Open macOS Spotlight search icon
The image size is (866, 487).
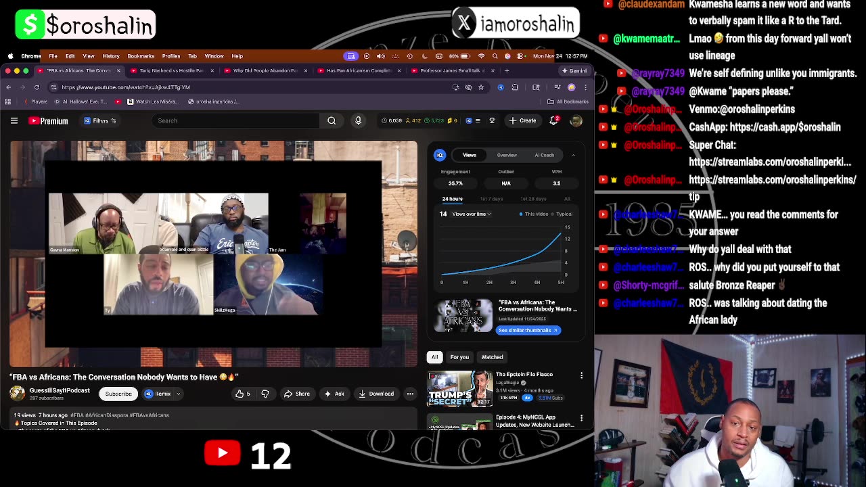click(x=496, y=56)
